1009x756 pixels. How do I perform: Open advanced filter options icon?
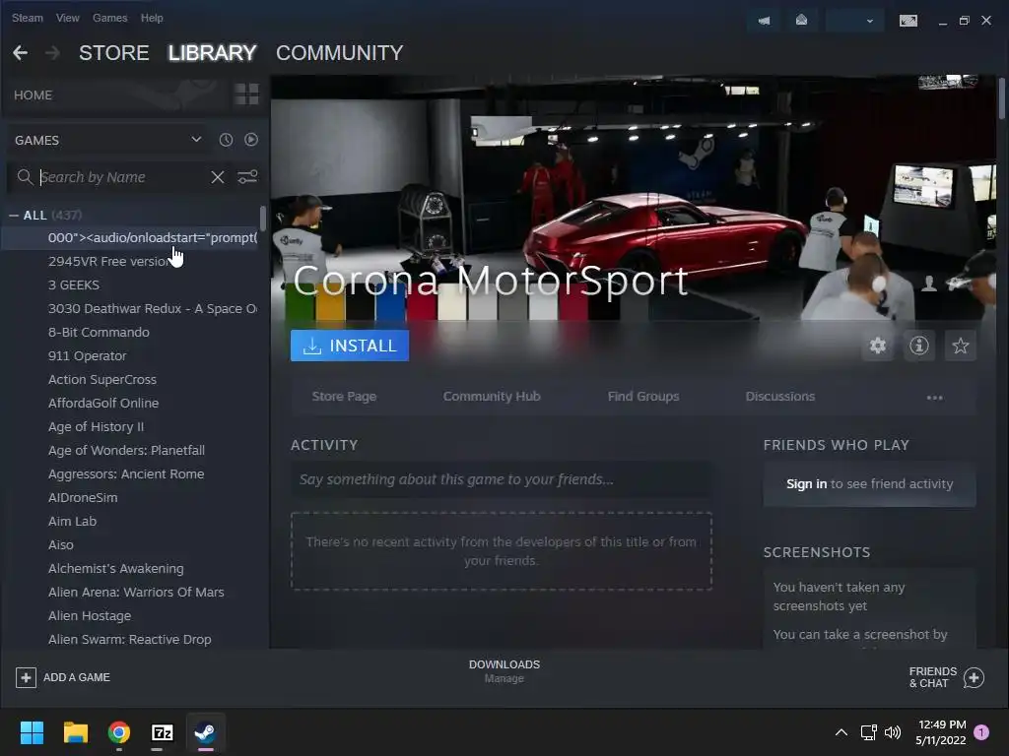[247, 177]
